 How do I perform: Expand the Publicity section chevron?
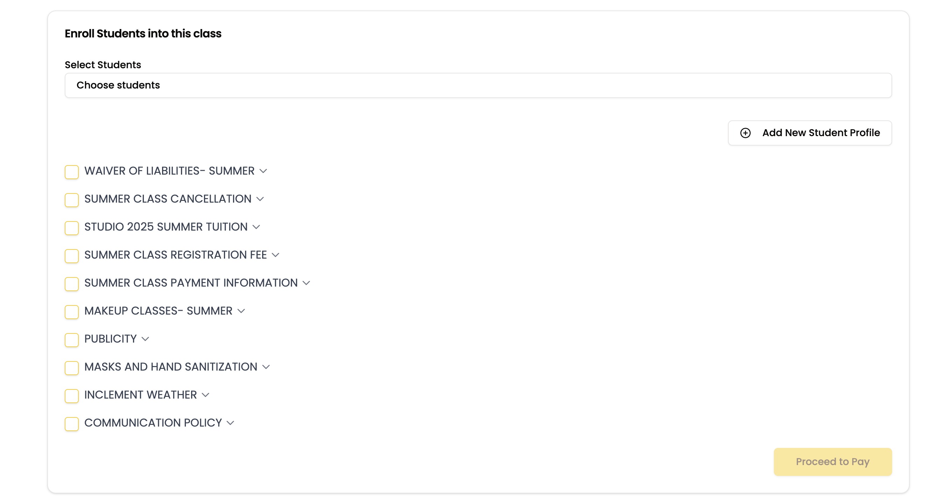coord(145,339)
